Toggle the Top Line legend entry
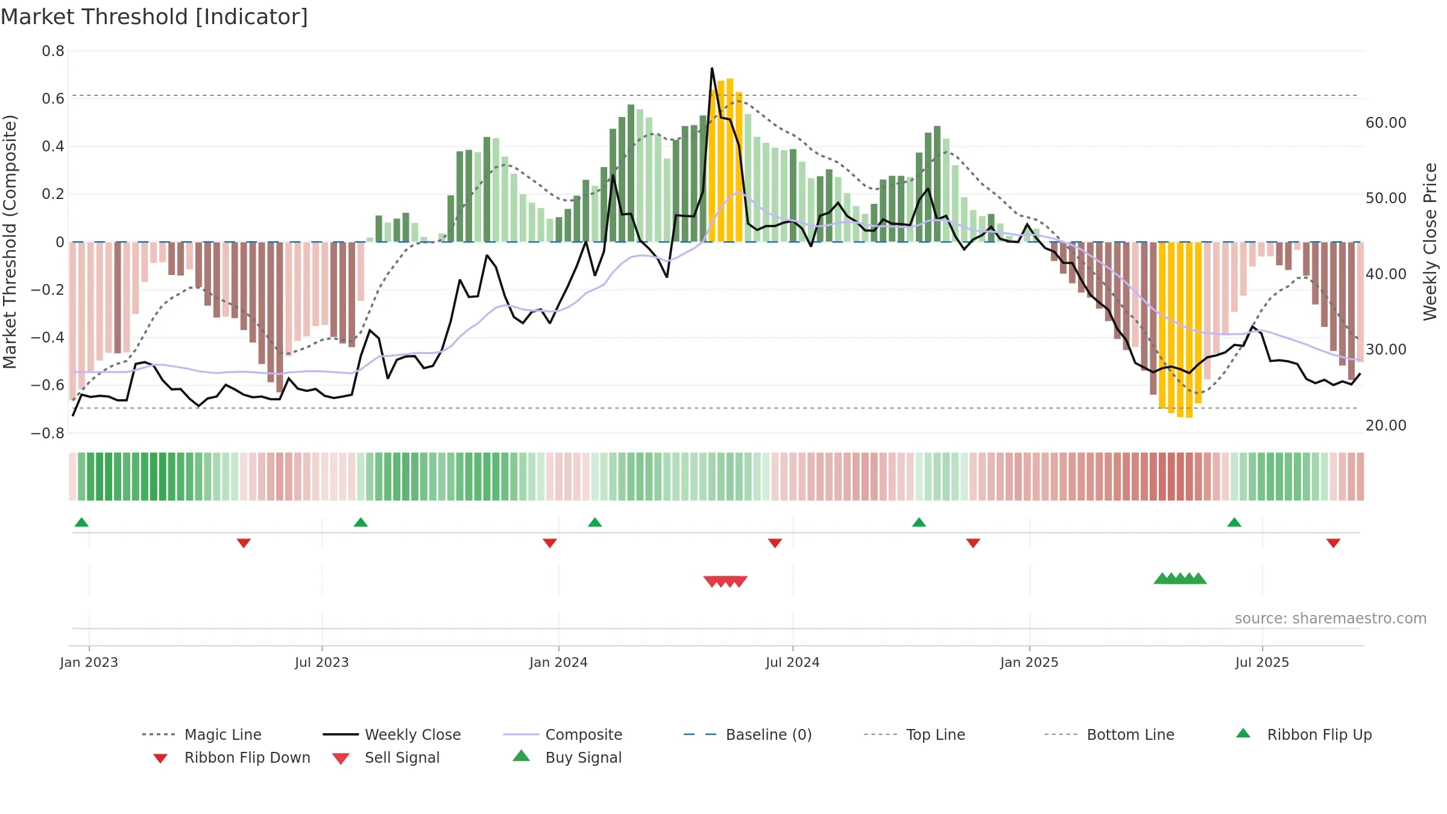Viewport: 1447px width, 814px height. [914, 734]
